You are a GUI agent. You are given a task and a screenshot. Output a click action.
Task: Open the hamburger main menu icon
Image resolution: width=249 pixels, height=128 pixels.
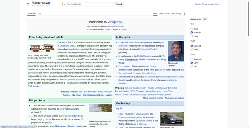[x=28, y=4]
